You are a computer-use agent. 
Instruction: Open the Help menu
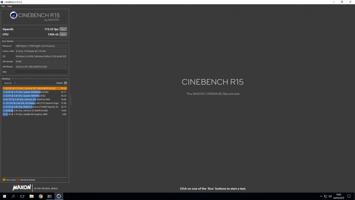10,6
